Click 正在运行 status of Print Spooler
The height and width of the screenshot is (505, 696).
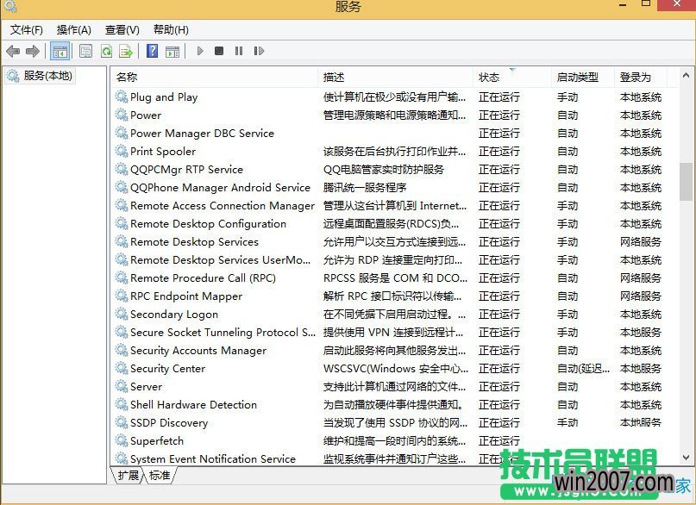click(x=498, y=151)
